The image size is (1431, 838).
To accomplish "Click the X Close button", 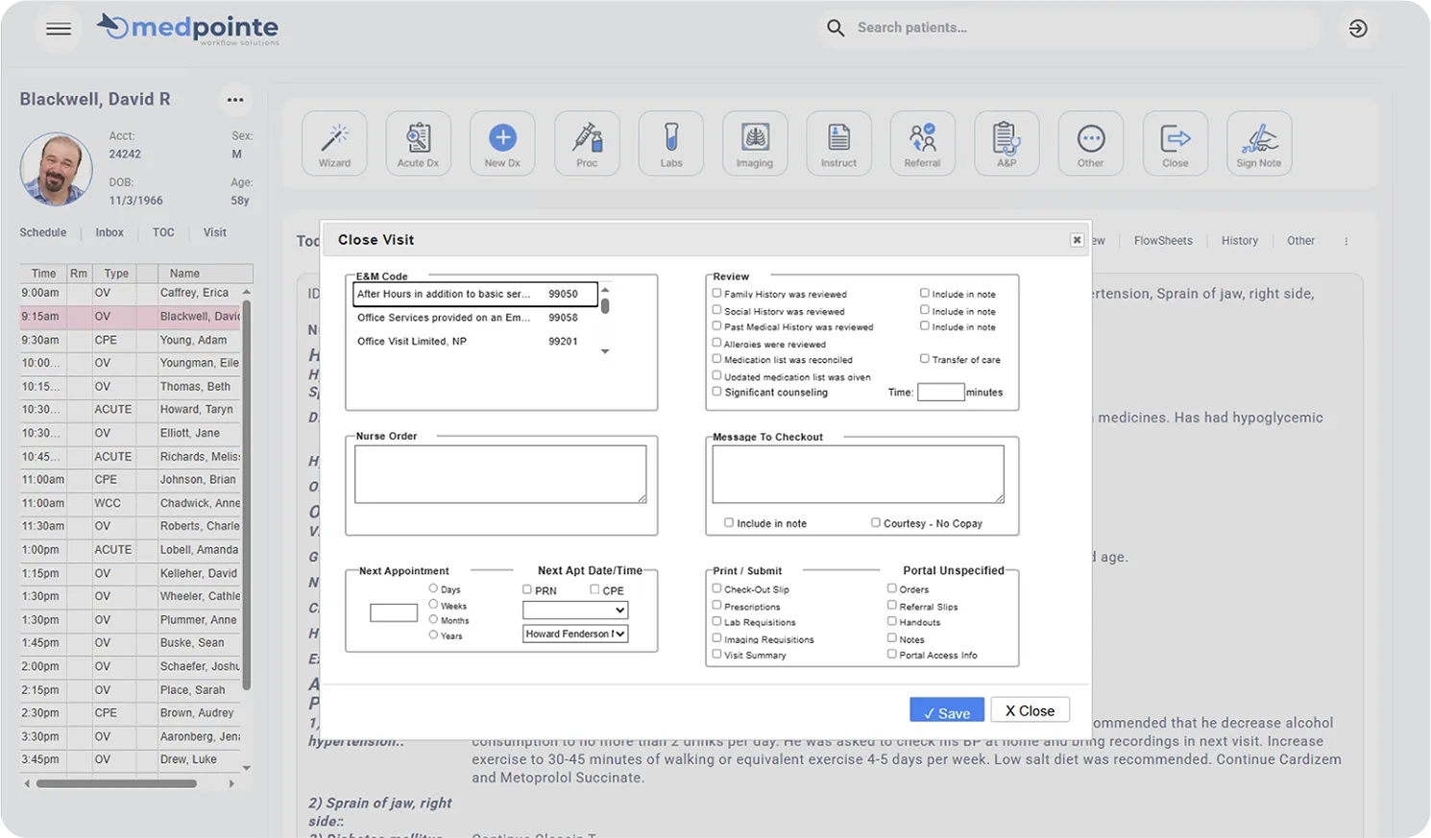I will coord(1030,710).
